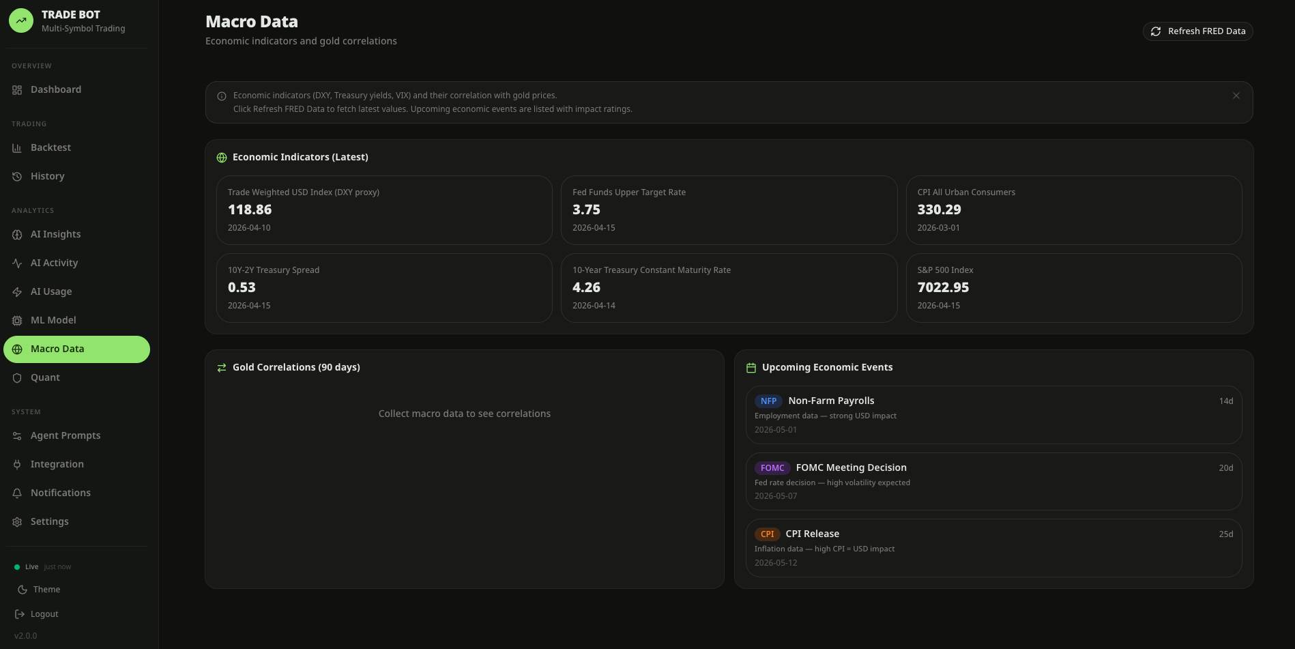Open the AI Activity page
Viewport: 1295px width, 649px height.
[x=76, y=263]
